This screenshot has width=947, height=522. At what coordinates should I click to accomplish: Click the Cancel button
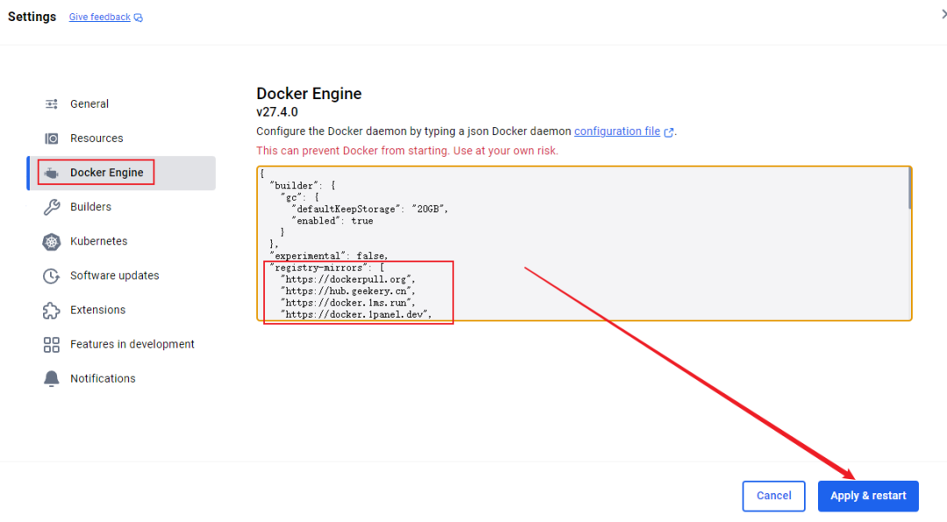[x=773, y=496]
